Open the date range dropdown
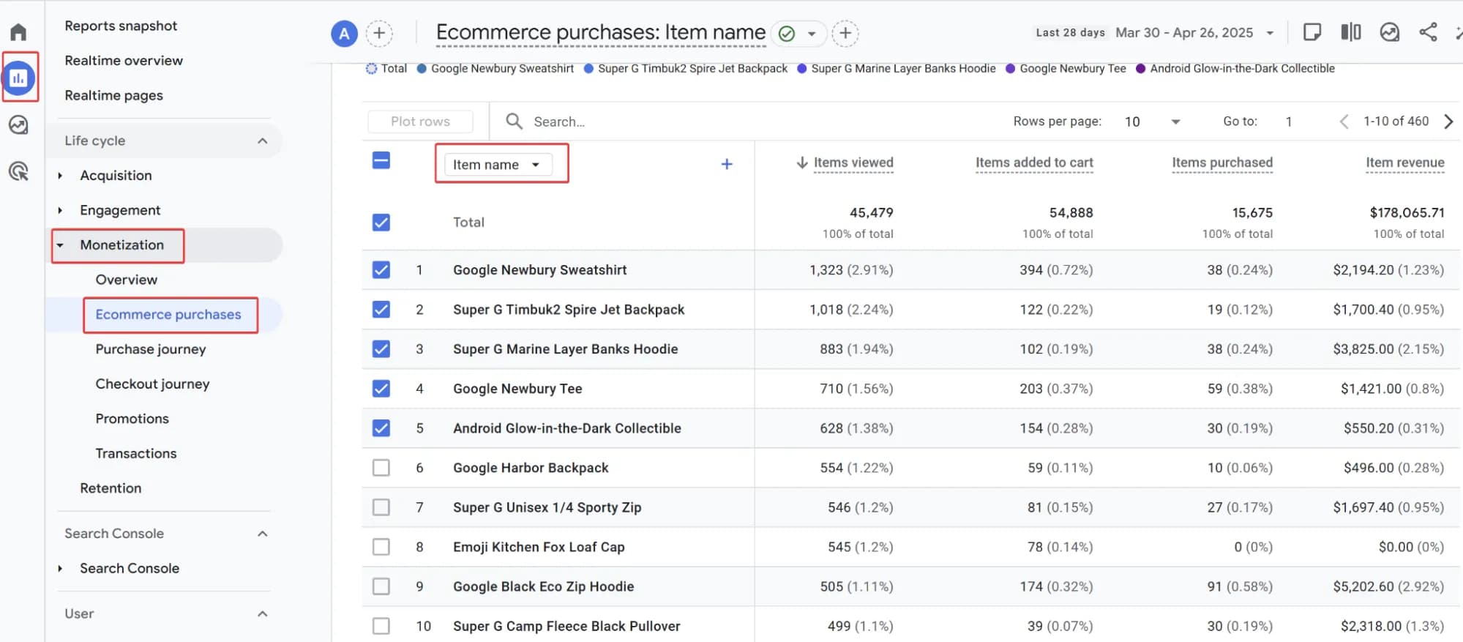Image resolution: width=1463 pixels, height=642 pixels. (1270, 33)
